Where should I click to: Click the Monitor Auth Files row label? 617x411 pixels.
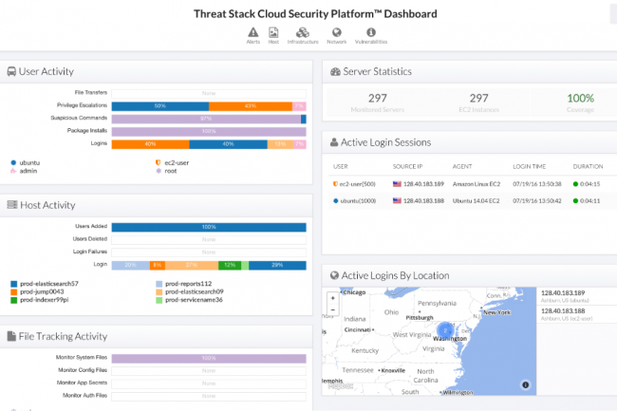[x=84, y=395]
